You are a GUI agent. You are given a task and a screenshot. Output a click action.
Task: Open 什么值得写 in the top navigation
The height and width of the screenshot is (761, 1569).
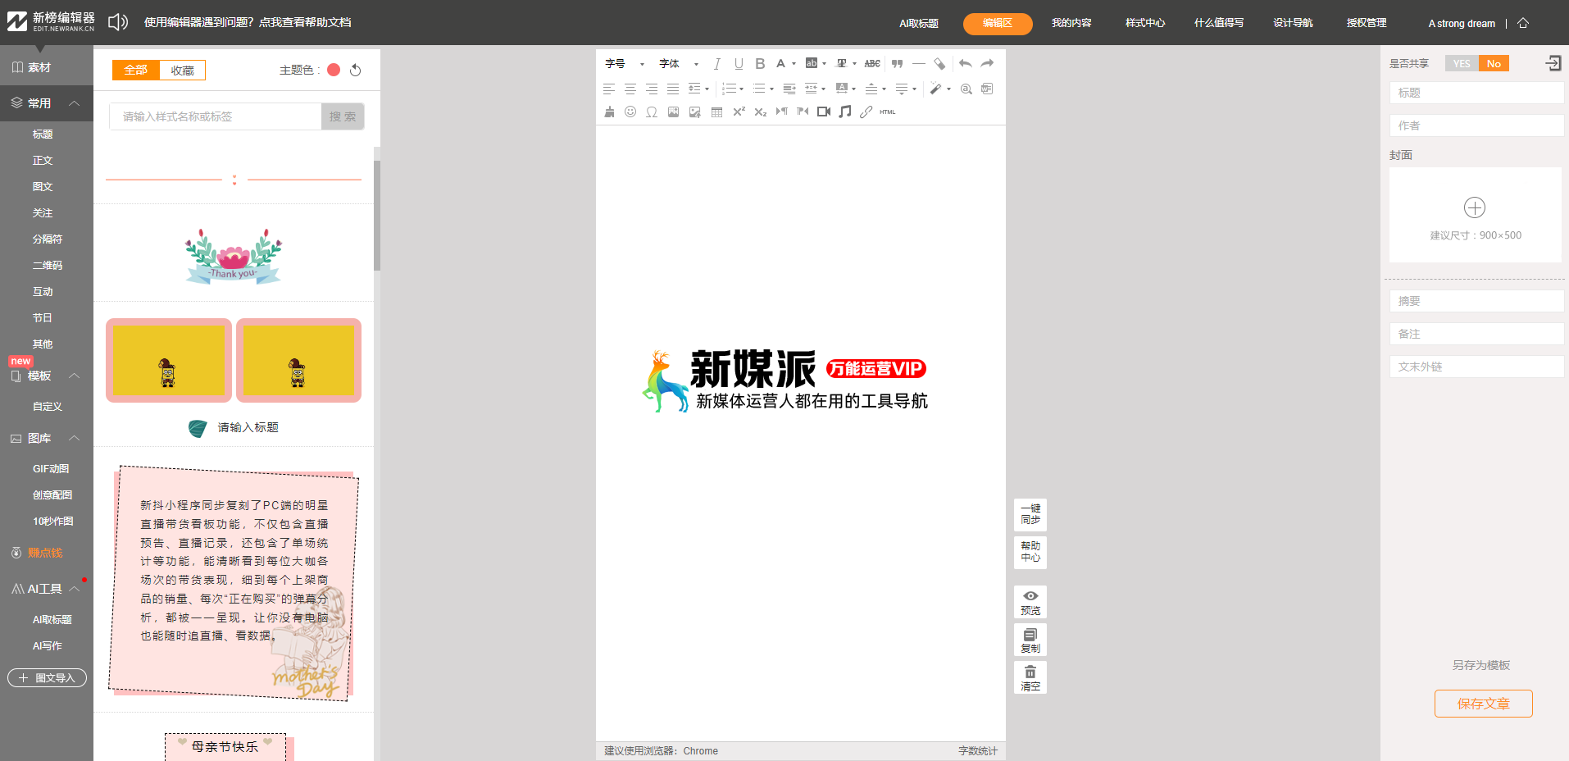coord(1219,23)
